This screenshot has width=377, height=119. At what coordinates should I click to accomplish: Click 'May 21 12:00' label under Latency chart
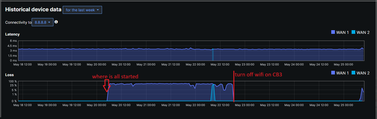point(170,64)
